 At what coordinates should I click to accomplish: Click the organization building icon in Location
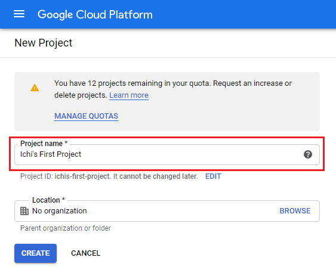(24, 211)
